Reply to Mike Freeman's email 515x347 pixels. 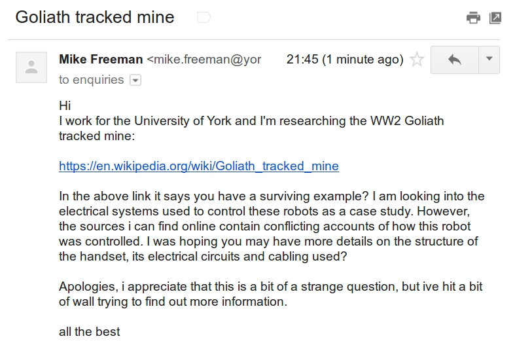(x=455, y=60)
